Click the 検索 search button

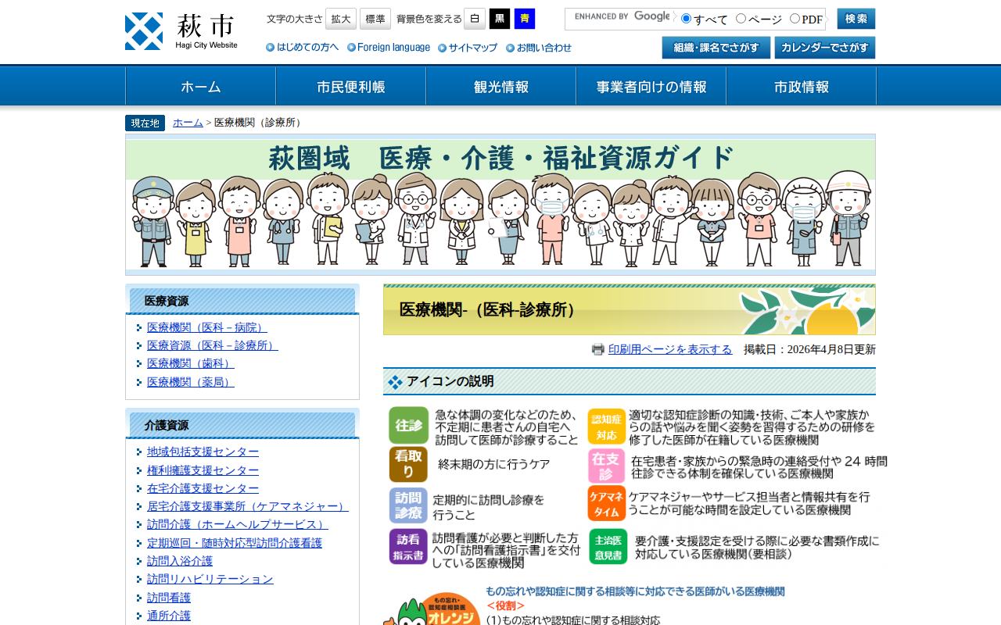[x=856, y=19]
